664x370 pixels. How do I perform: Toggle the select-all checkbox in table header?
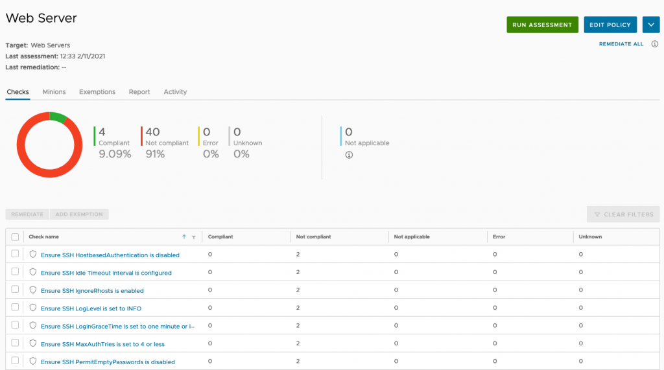tap(15, 237)
